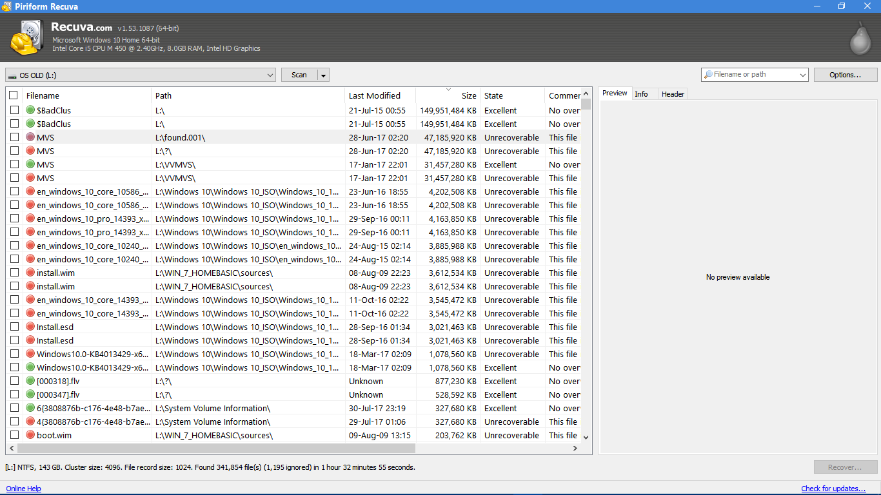Open the Online Help link
The image size is (881, 495).
point(23,489)
